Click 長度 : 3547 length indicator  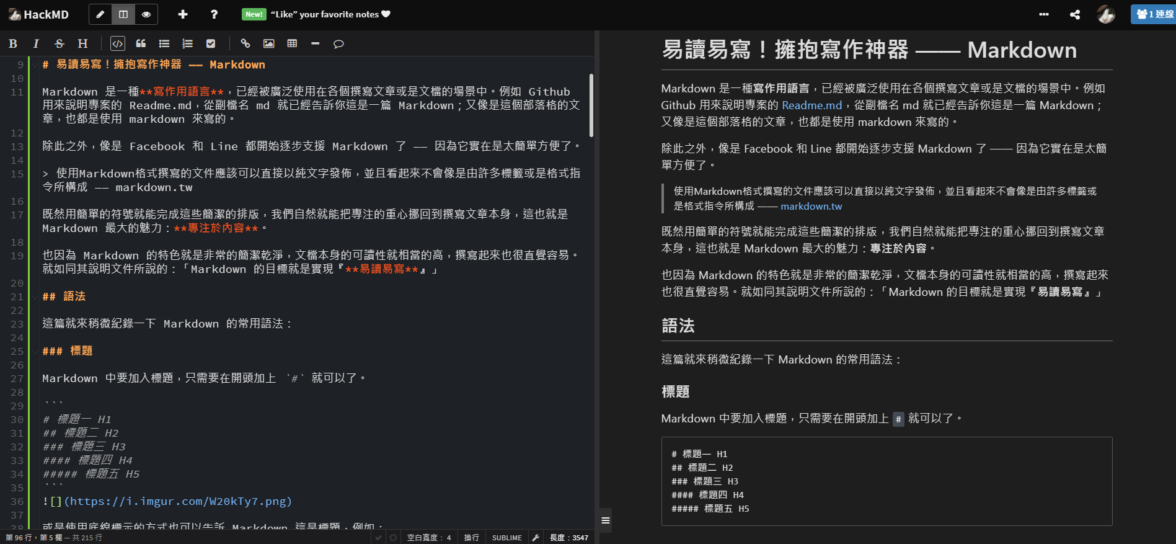569,538
